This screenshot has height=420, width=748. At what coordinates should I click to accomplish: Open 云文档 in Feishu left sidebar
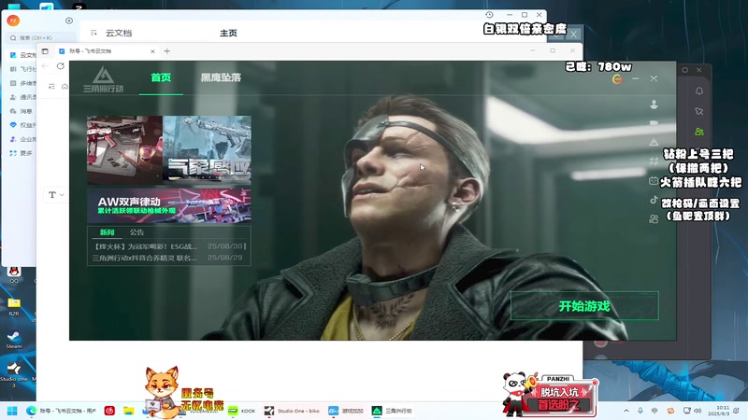pos(22,55)
